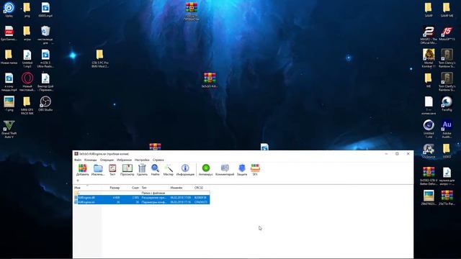This screenshot has width=461, height=259.
Task: Select the 'Виктор Цой' mp3 file
Action: click(x=45, y=81)
